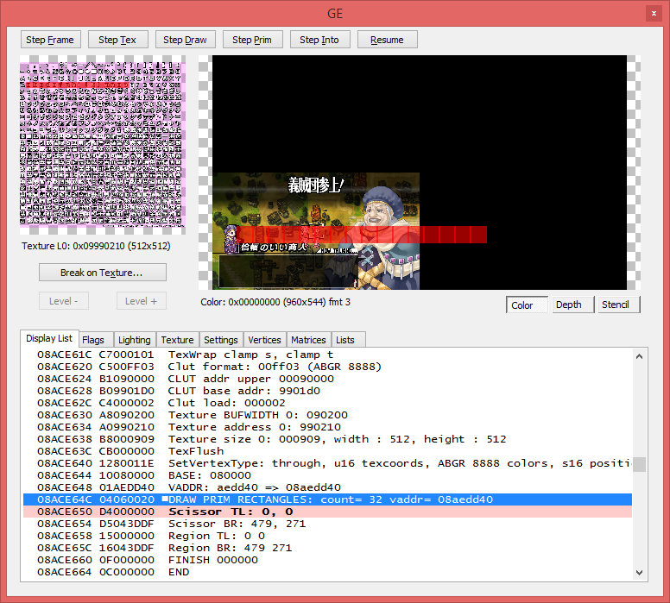Viewport: 670px width, 603px height.
Task: Switch framebuffer view to Depth
Action: pyautogui.click(x=568, y=305)
